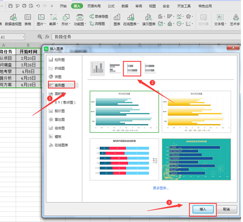Select 柱形图 in chart type list
This screenshot has height=222, width=243.
(57, 60)
